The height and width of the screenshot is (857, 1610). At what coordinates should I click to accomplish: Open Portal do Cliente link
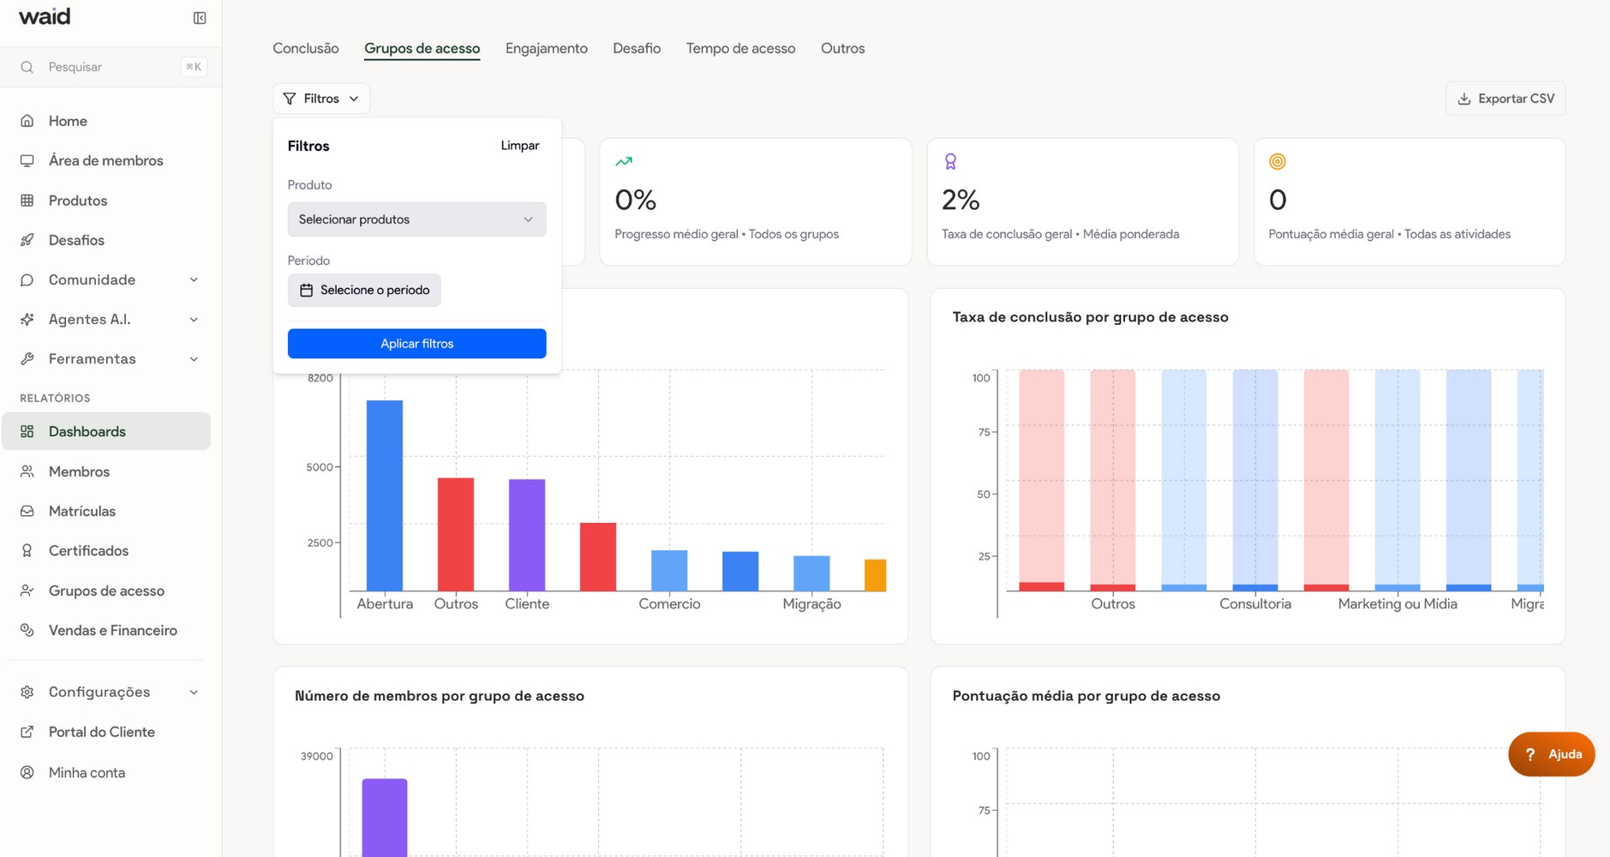[106, 732]
